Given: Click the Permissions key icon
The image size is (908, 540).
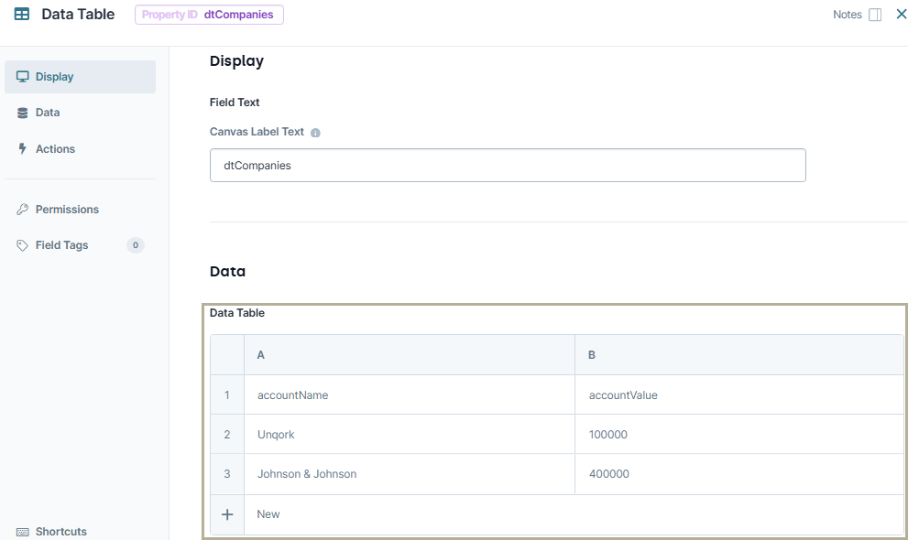Looking at the screenshot, I should pos(21,209).
